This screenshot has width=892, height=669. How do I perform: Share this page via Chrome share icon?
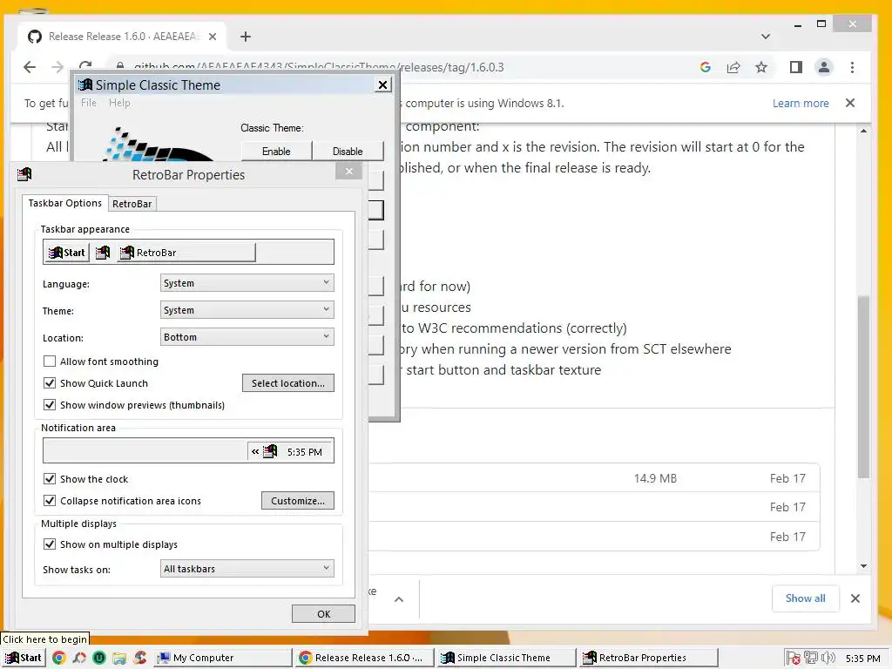click(733, 67)
